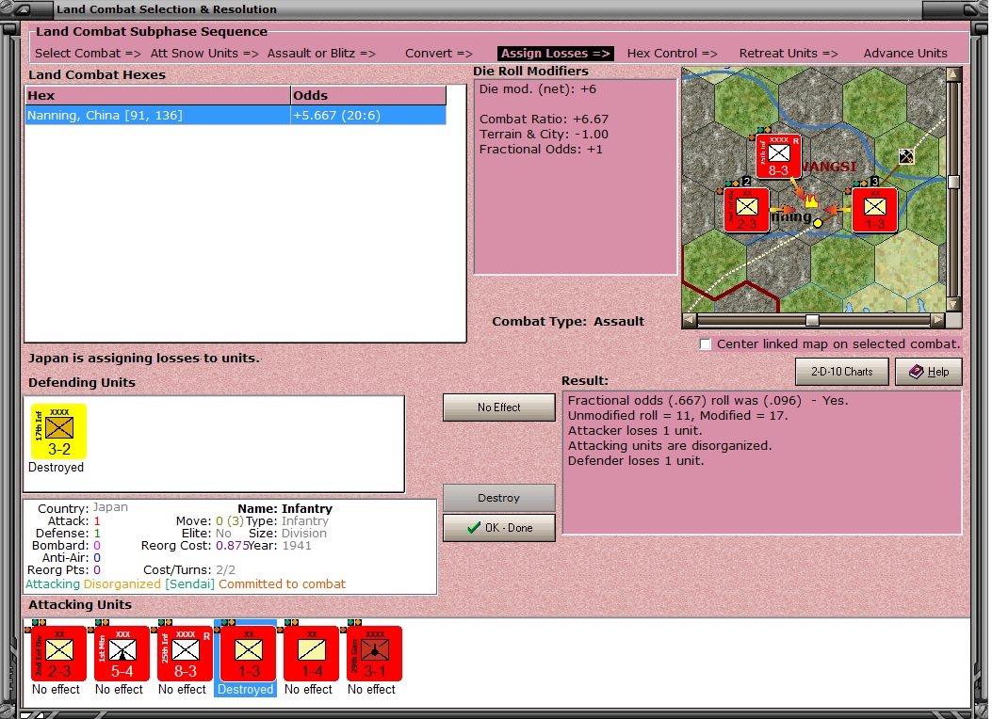Select the 29th Garr 3-1 attacking unit

click(x=374, y=652)
